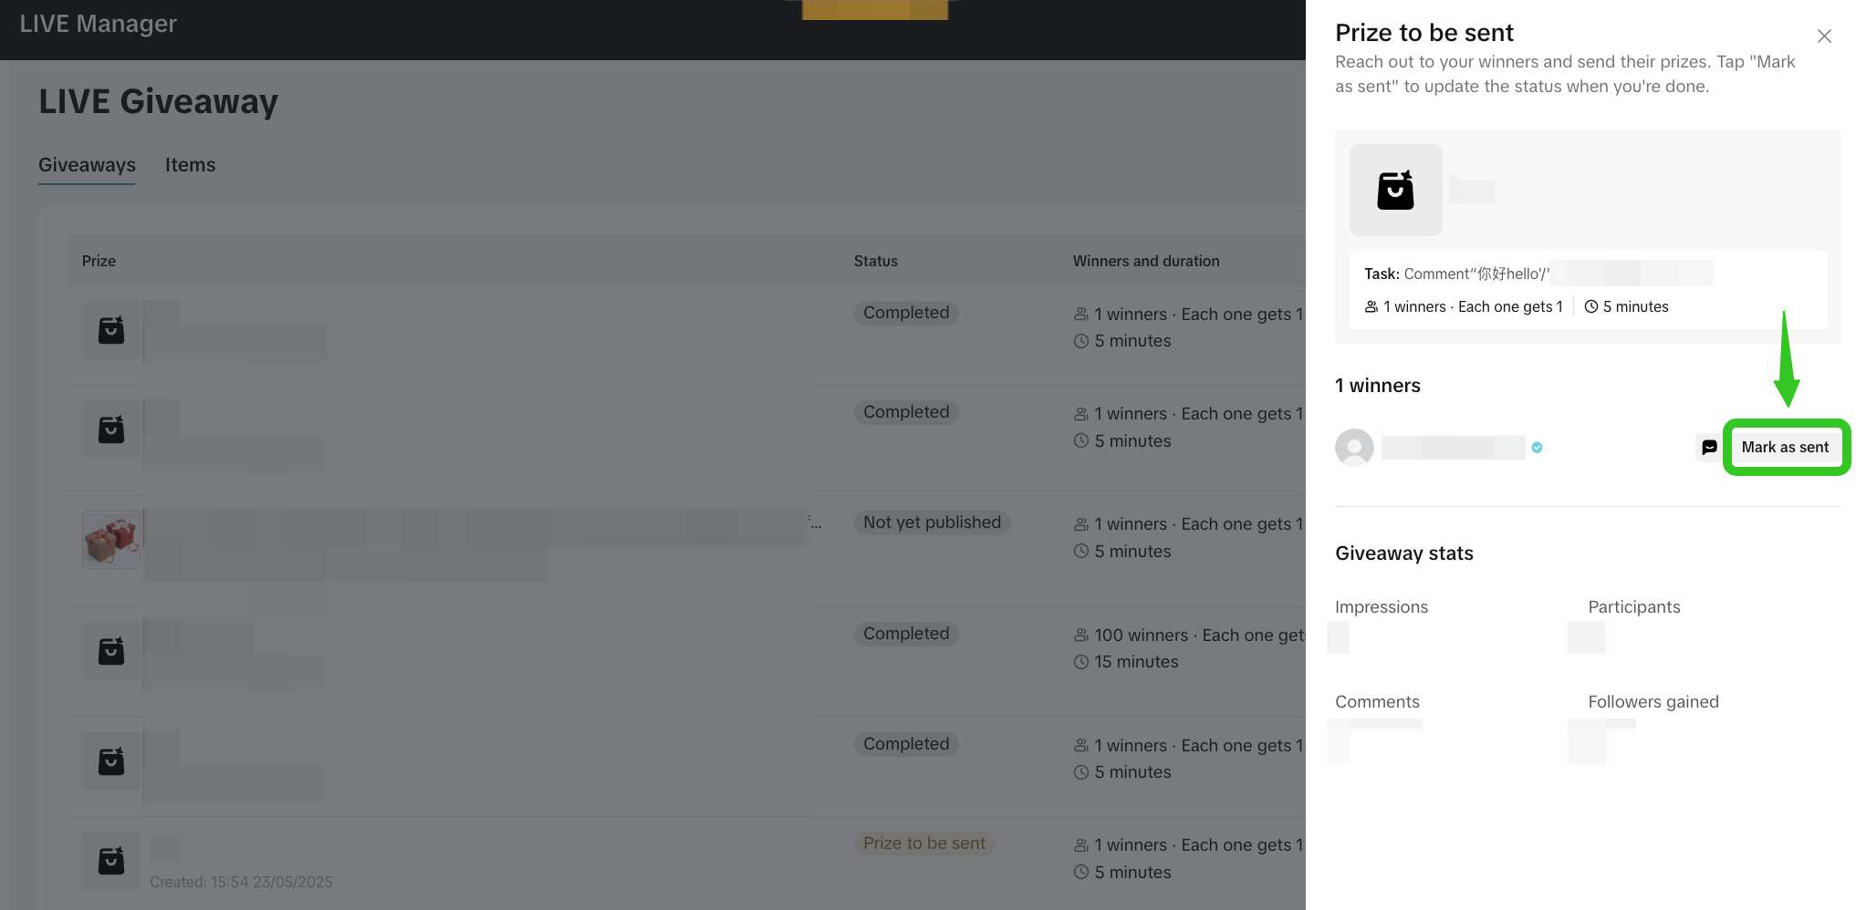1856x910 pixels.
Task: Click the Not yet published status badge
Action: tap(932, 522)
